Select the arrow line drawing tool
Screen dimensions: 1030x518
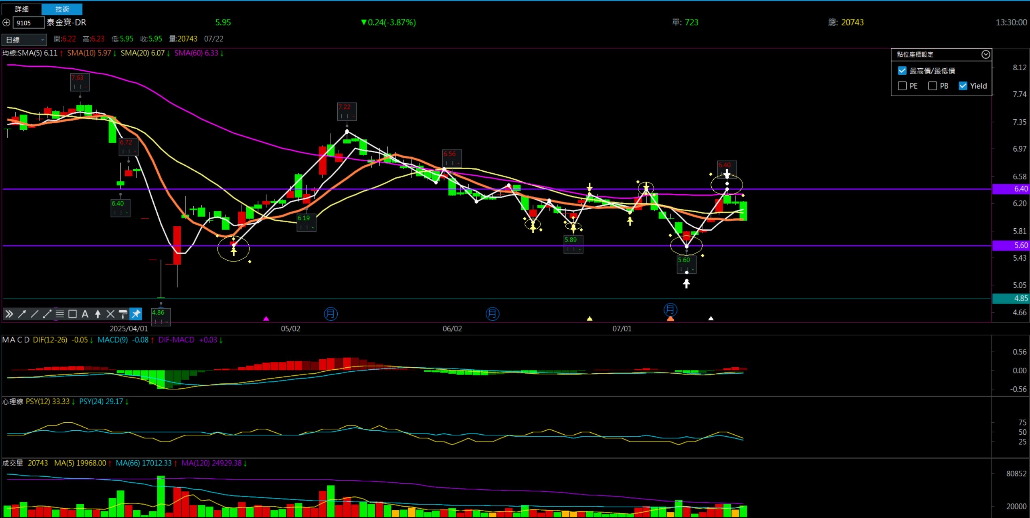pos(22,314)
